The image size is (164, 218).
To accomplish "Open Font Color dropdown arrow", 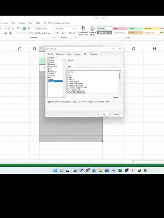I will point(13,33).
